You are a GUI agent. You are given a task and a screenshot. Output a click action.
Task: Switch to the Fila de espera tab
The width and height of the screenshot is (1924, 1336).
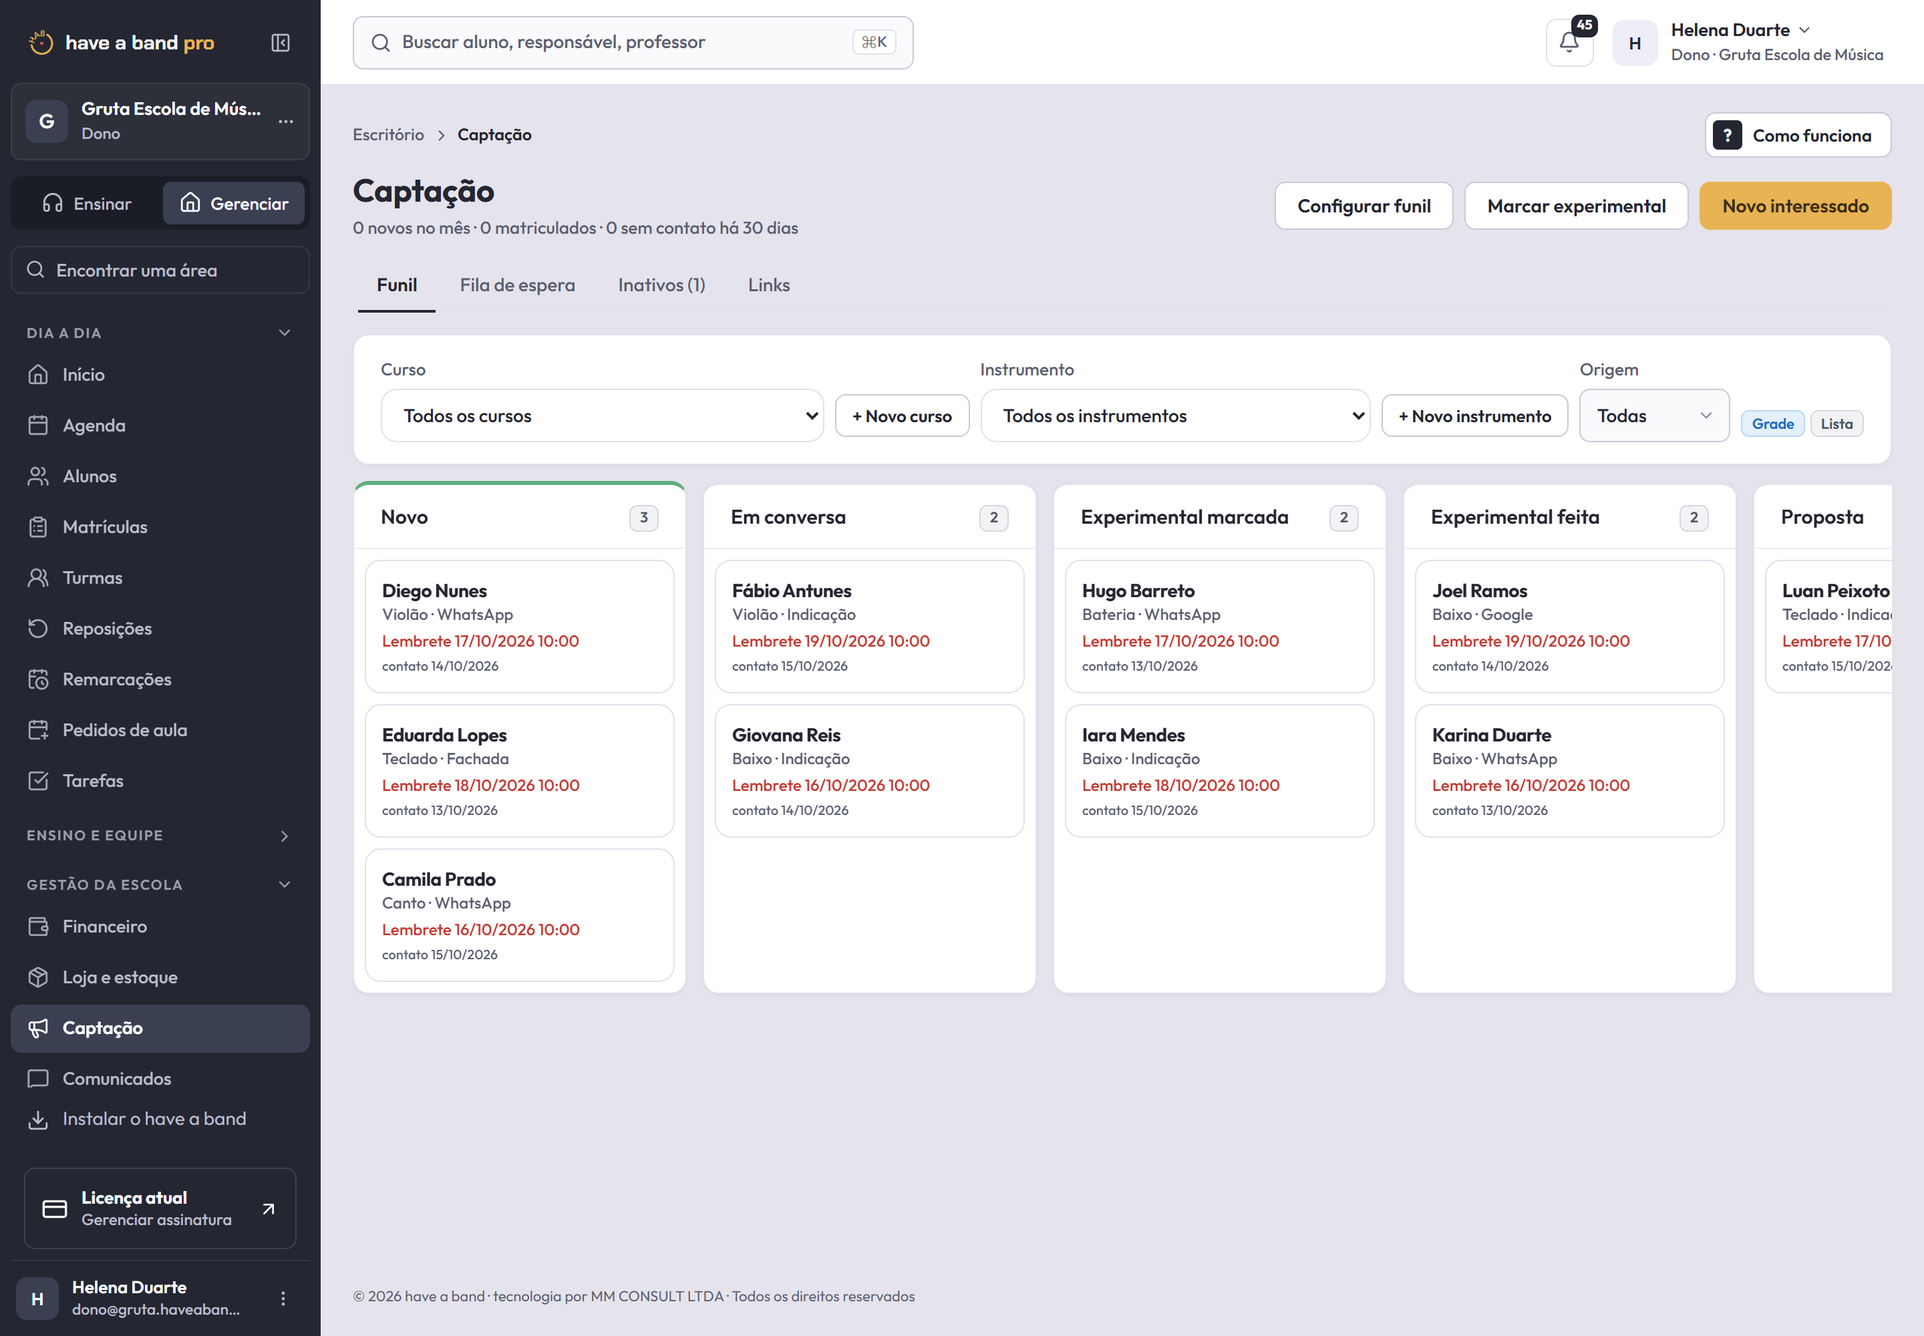click(518, 285)
